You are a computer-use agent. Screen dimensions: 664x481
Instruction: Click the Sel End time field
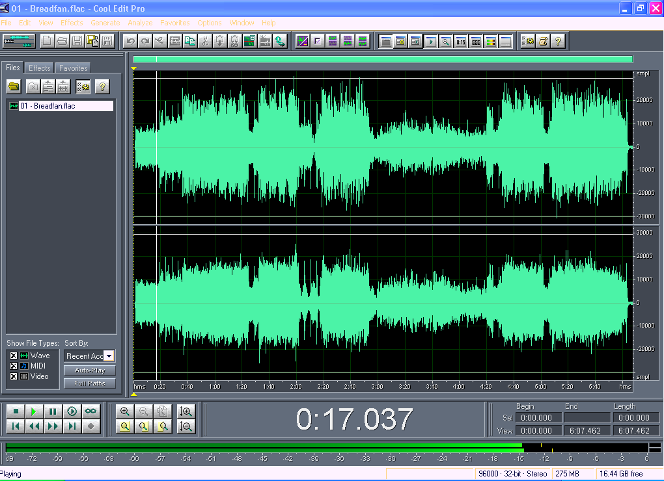point(587,417)
